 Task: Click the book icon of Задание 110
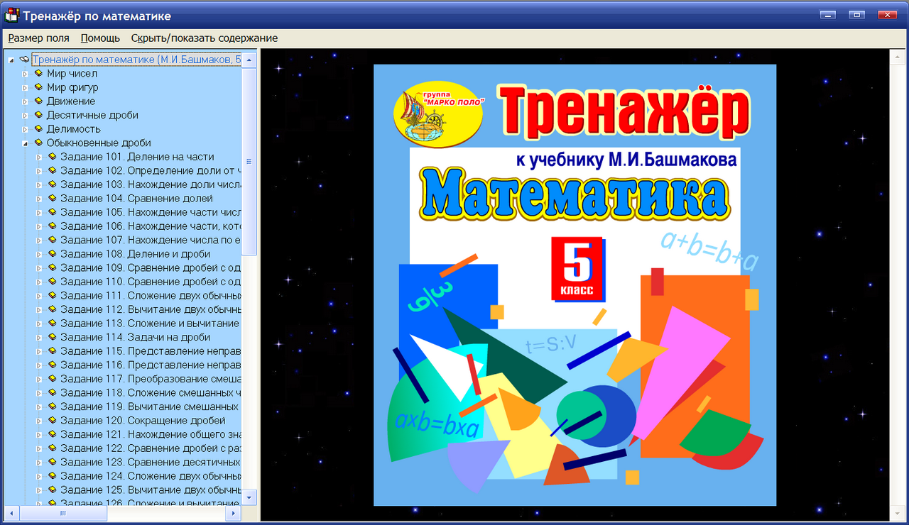point(52,281)
